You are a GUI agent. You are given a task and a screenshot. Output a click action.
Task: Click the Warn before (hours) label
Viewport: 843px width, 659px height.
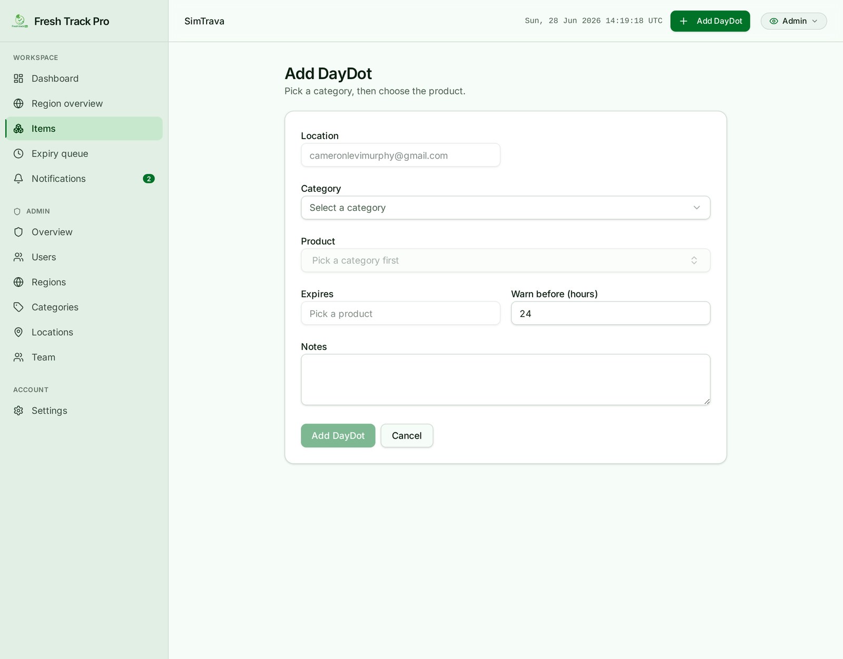pos(554,294)
